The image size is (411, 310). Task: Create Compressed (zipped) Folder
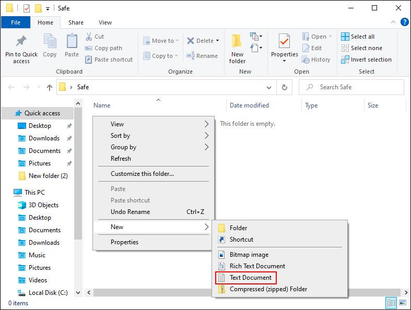[x=280, y=289]
